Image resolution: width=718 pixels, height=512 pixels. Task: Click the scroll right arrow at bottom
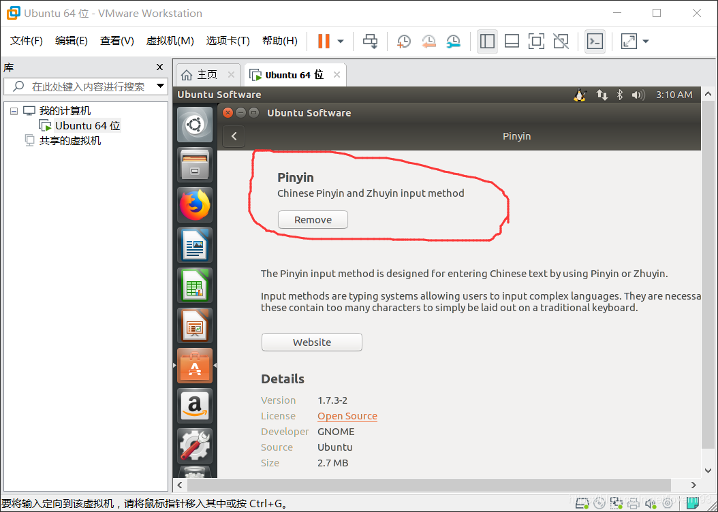tap(693, 485)
